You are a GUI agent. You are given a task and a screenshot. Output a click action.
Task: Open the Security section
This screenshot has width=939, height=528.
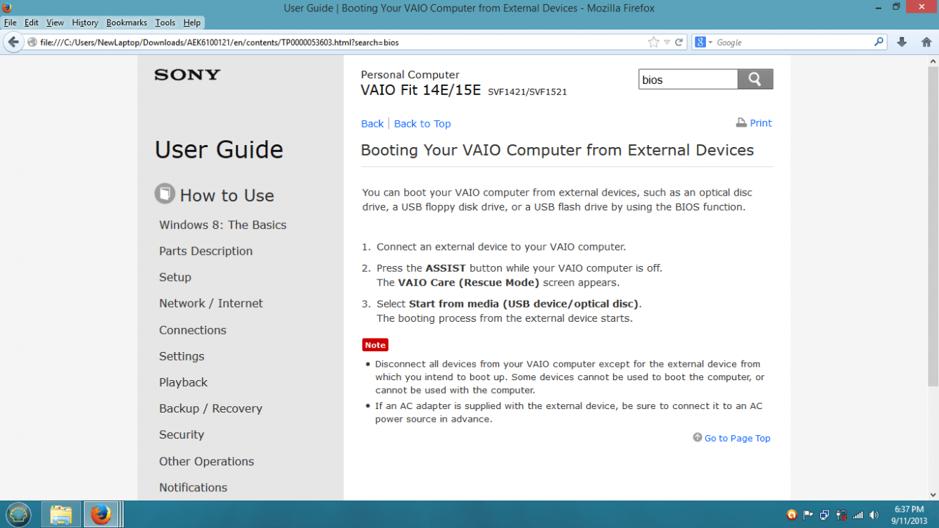pos(182,434)
